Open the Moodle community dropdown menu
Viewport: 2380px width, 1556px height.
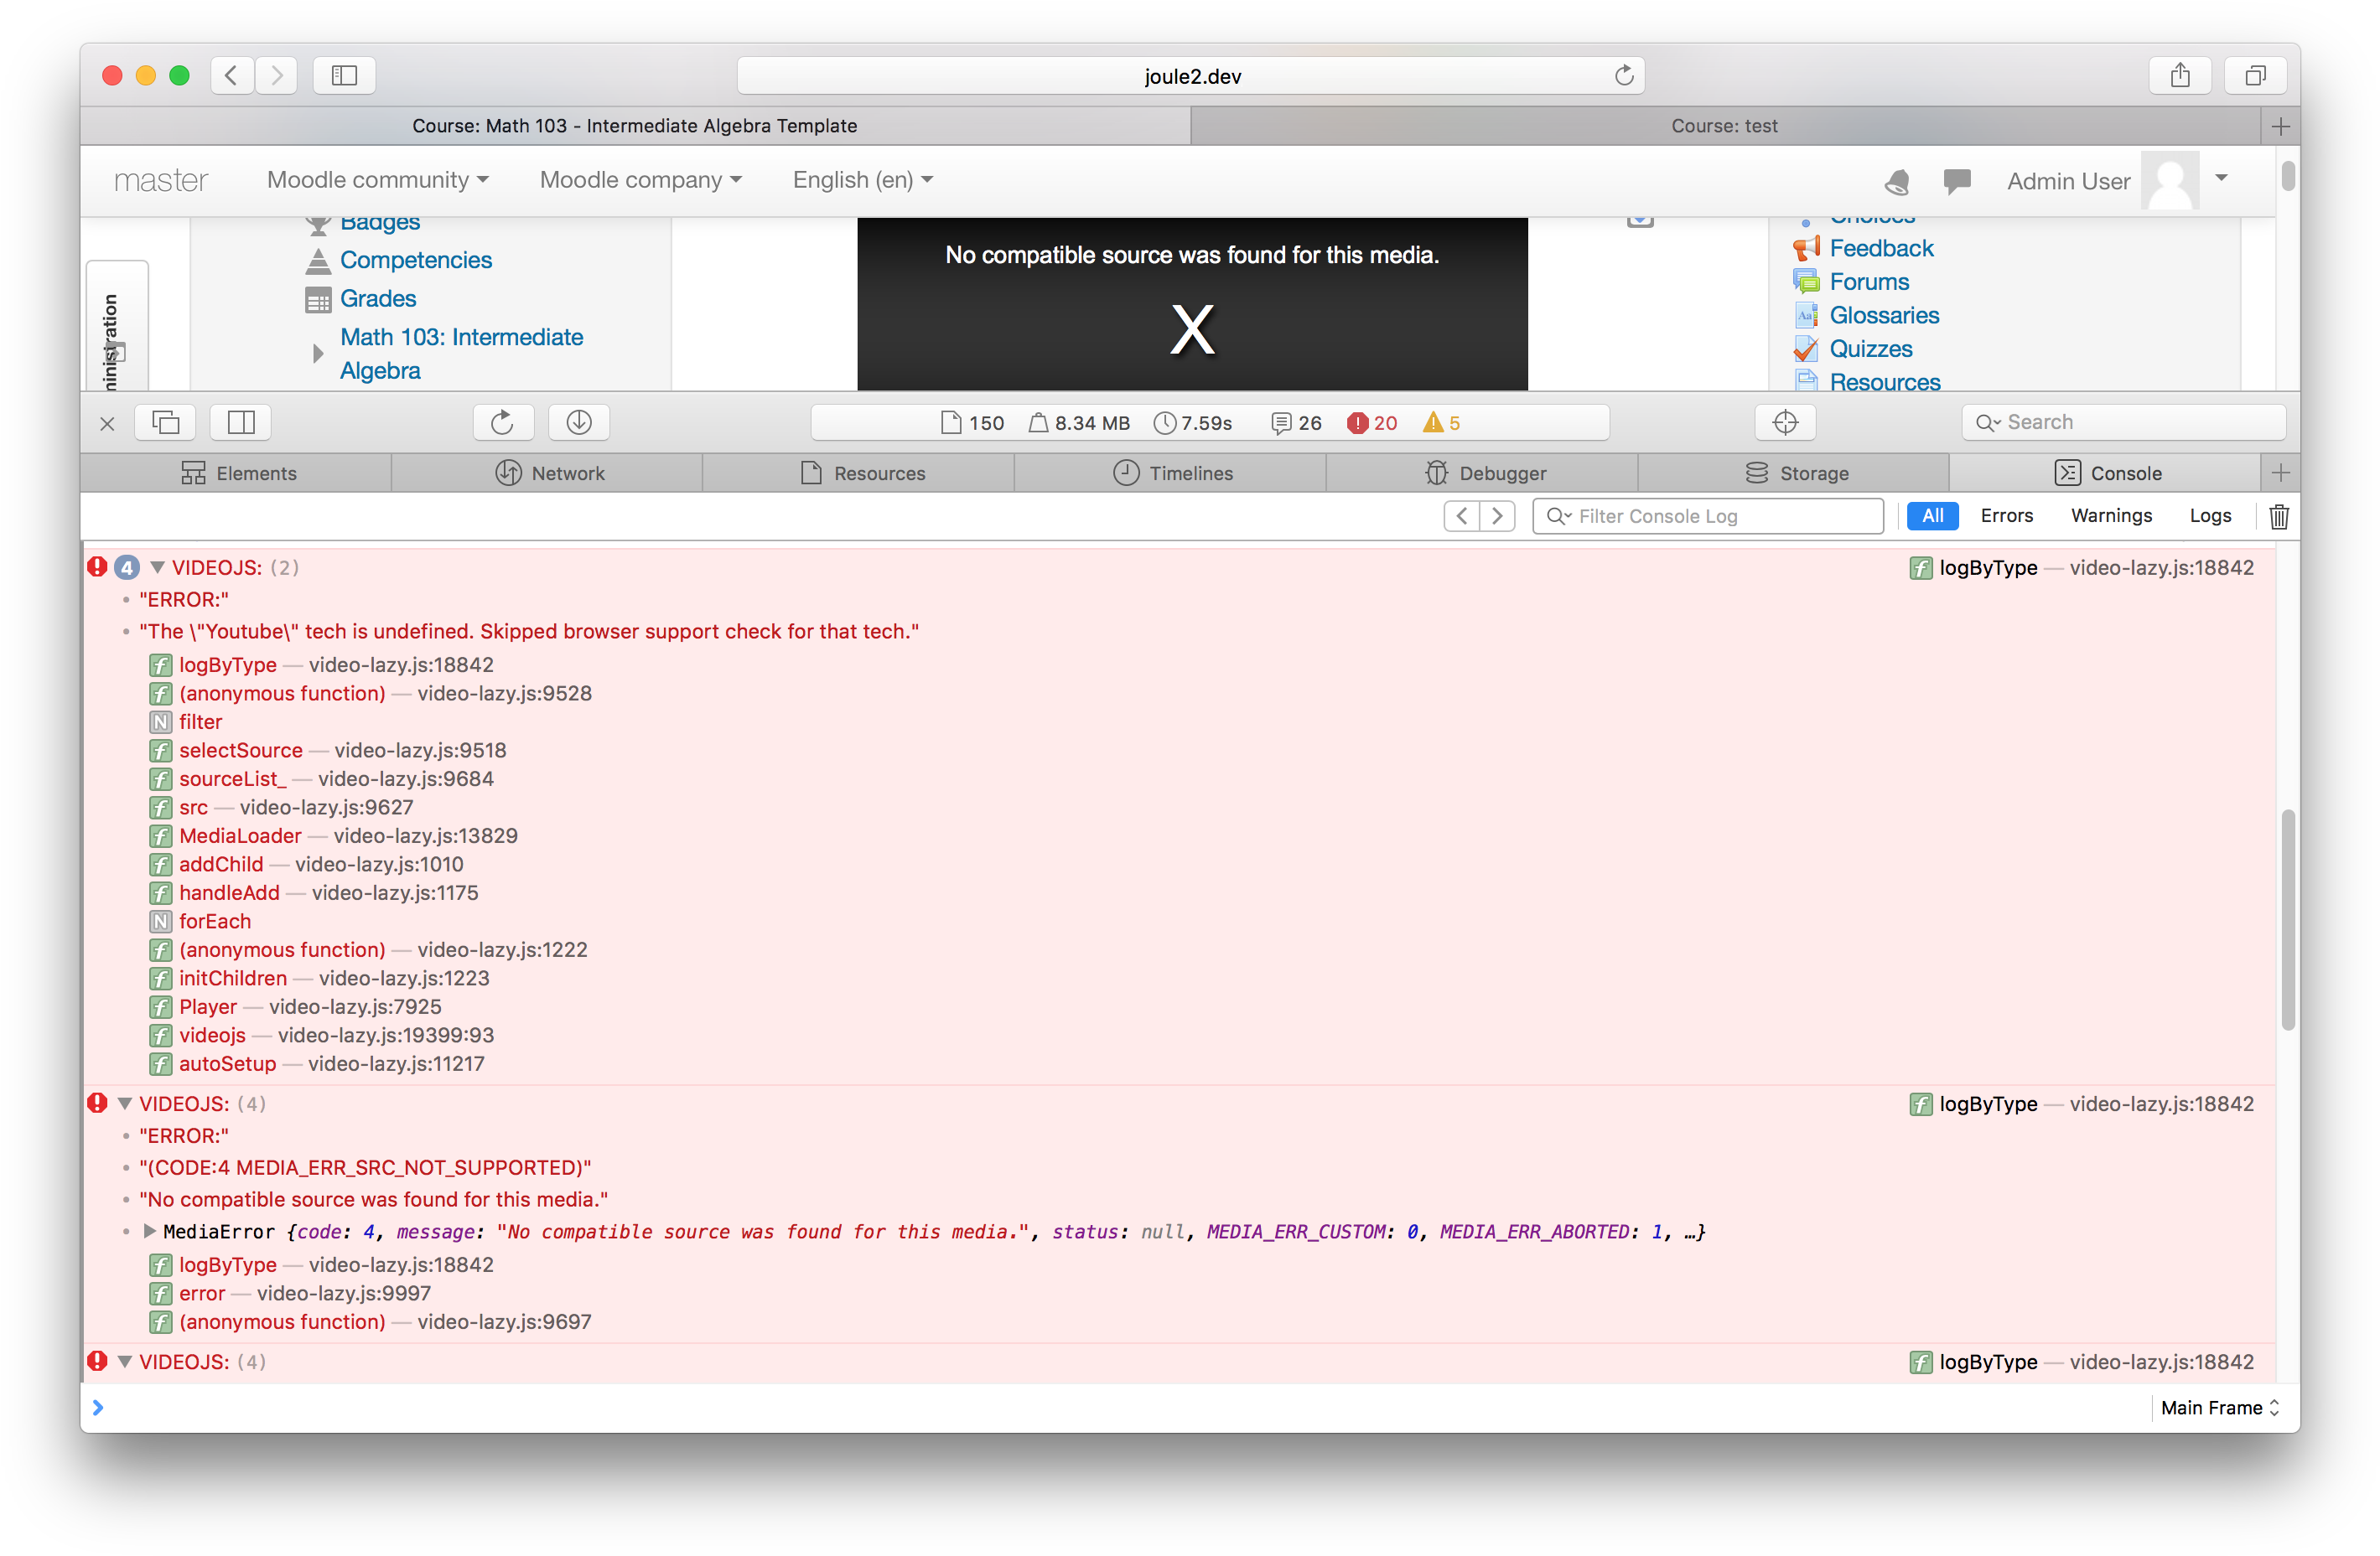tap(378, 180)
